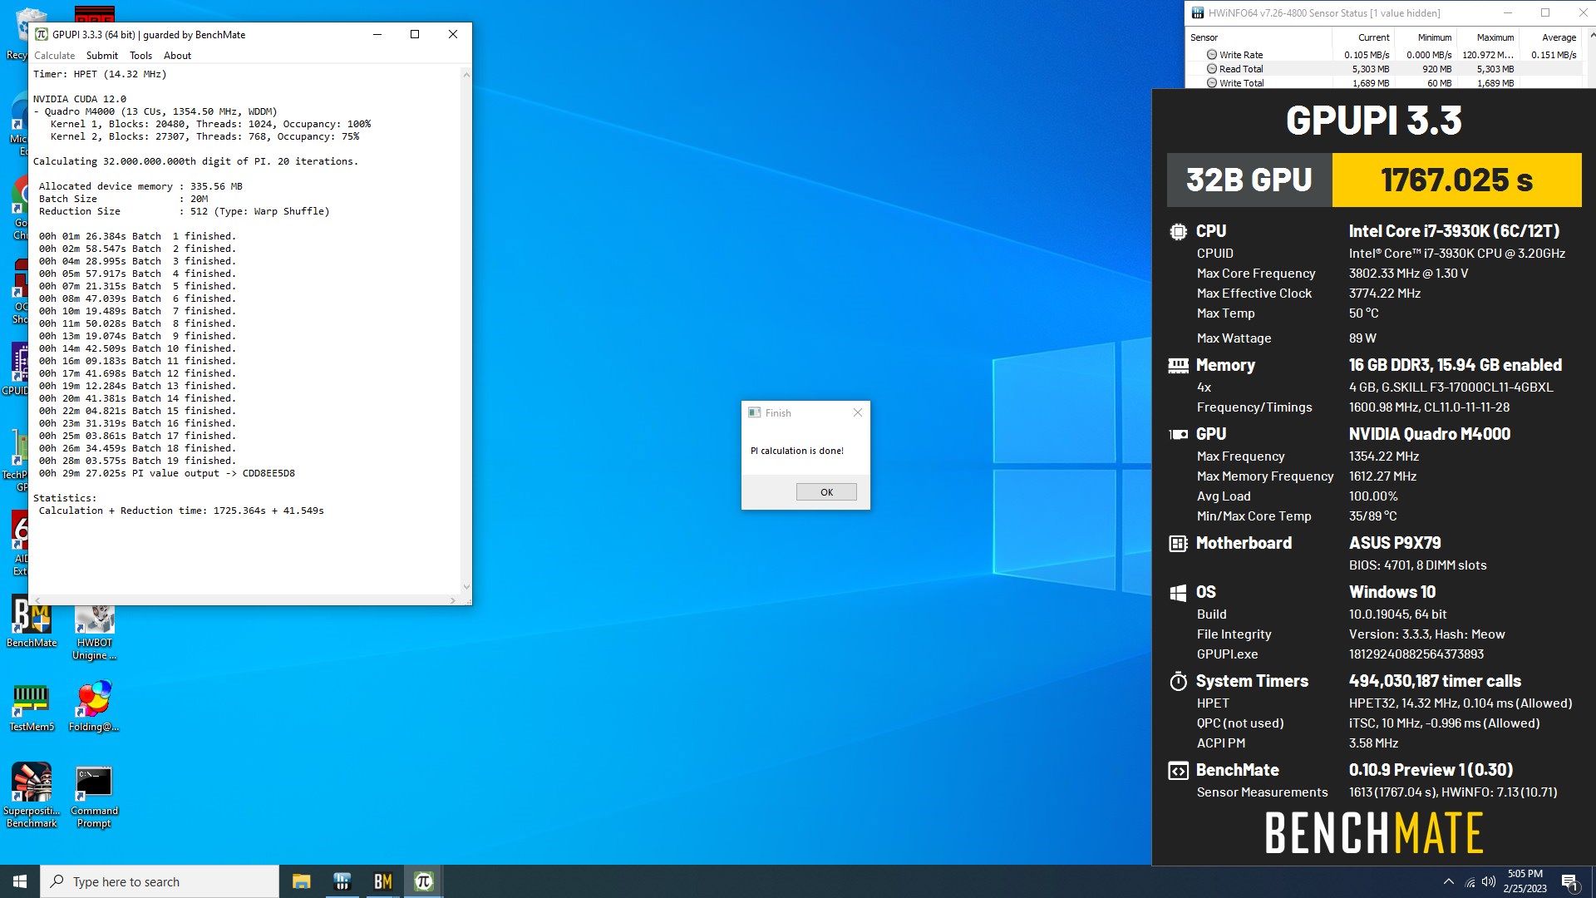Screen dimensions: 1596x898
Task: Switch to BenchMate taskbar icon
Action: [382, 881]
